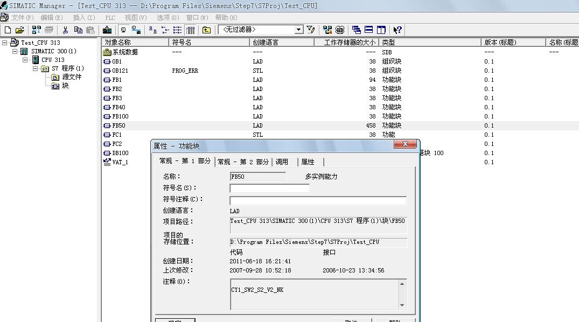
Task: Open the 无过滤器 filter dropdown
Action: pyautogui.click(x=299, y=30)
